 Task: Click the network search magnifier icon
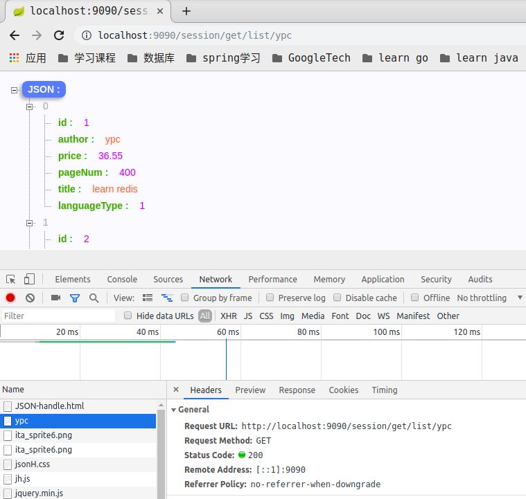pos(94,298)
